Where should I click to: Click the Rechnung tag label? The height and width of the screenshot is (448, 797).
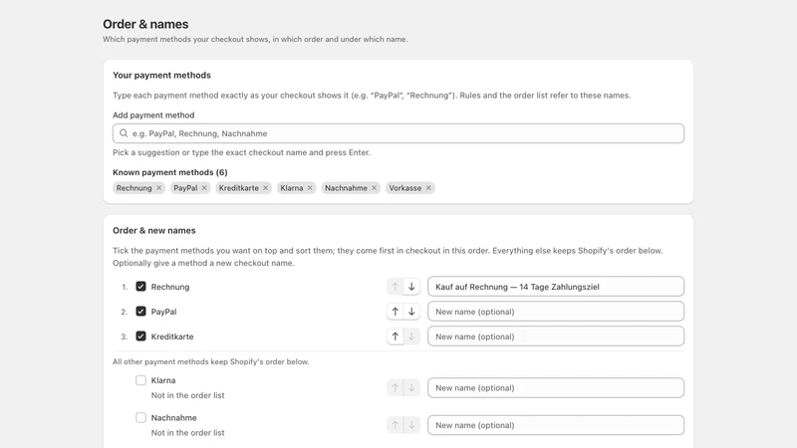click(133, 188)
